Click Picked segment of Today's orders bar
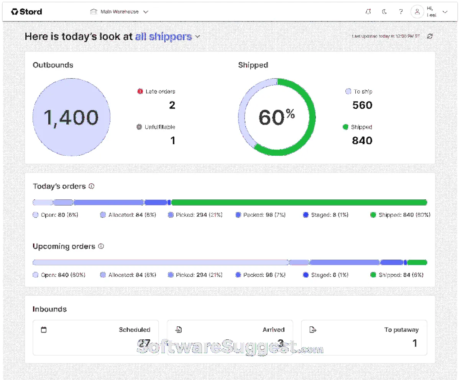 (108, 202)
